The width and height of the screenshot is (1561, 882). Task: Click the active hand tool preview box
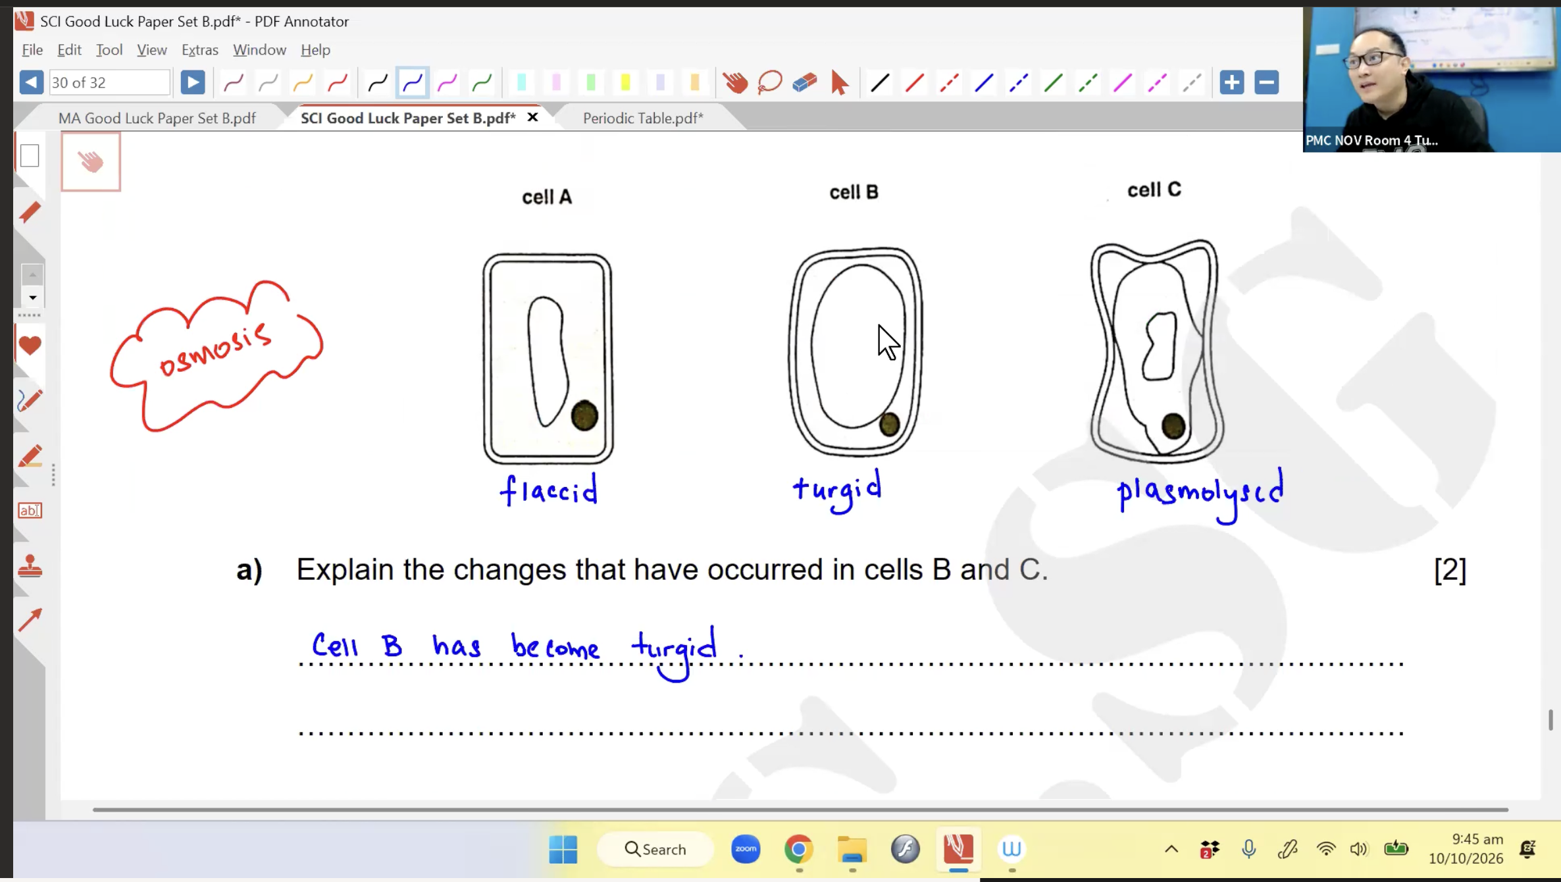(91, 162)
